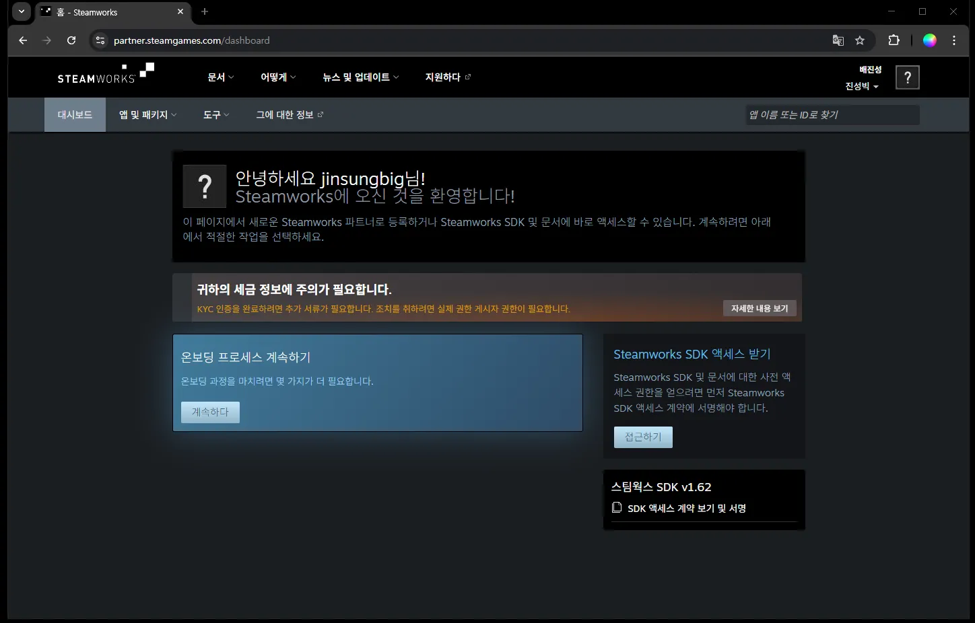Maximize the browser window

coord(922,11)
